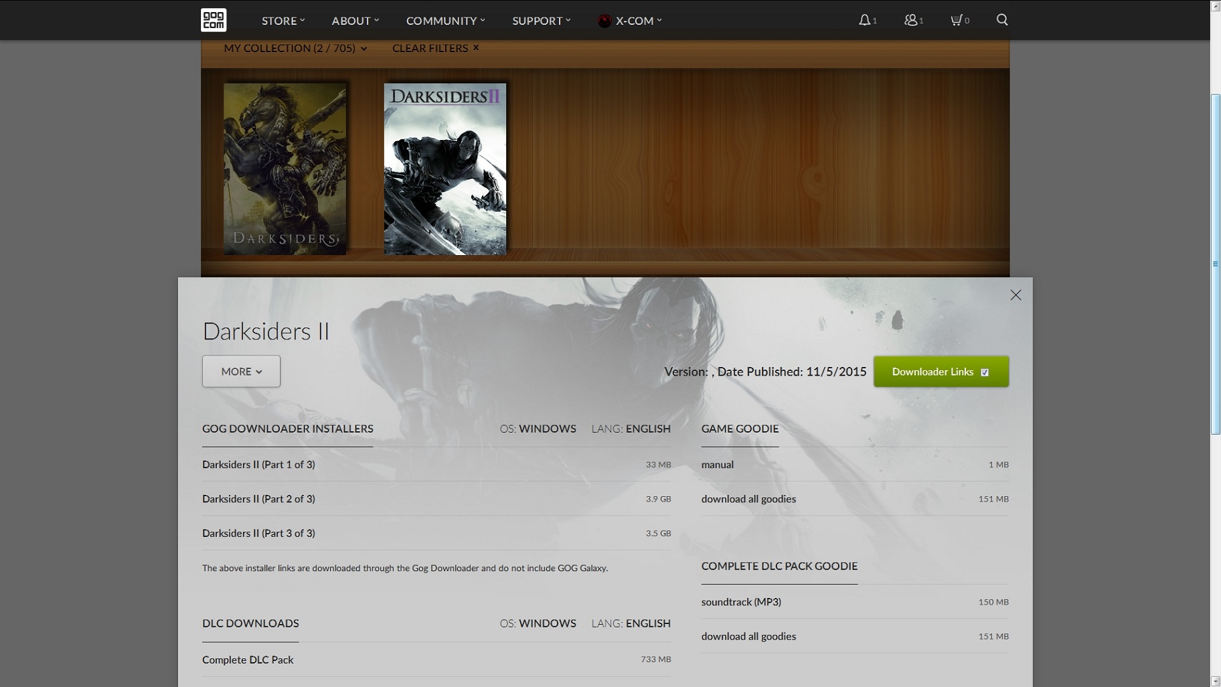
Task: Change OS Windows for downloader installers
Action: tap(538, 429)
